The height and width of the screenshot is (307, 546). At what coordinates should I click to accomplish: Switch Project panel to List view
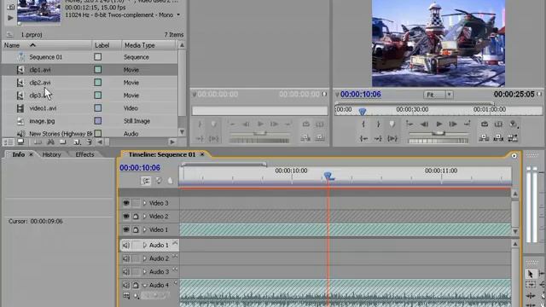[9, 142]
